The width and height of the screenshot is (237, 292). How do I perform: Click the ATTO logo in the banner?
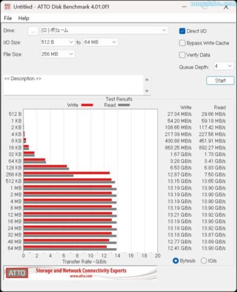[17, 273]
